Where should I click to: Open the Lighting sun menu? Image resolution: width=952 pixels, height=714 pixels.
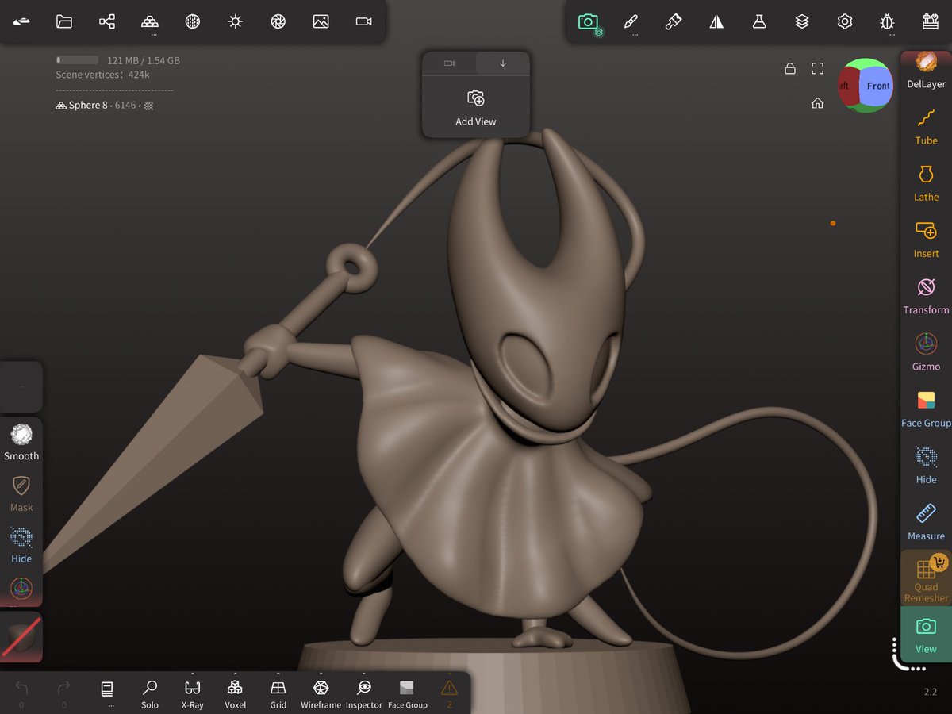tap(236, 21)
